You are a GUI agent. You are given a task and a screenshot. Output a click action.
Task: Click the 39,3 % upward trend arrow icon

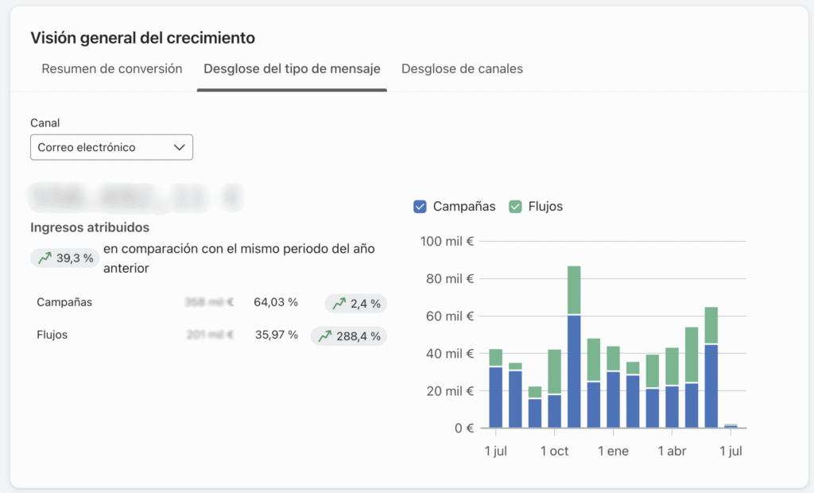pos(44,258)
